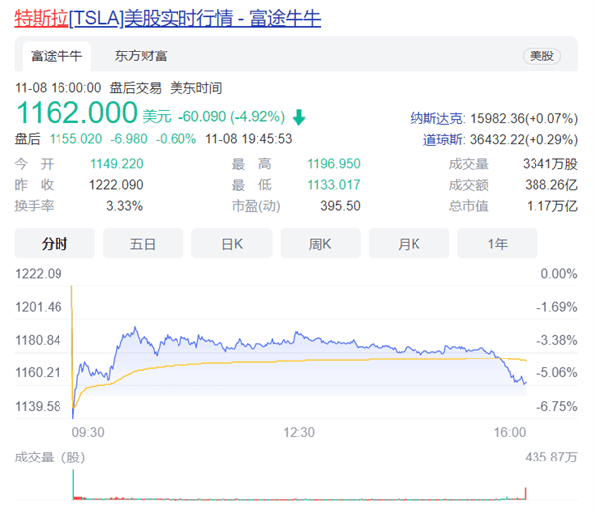Click the 成交量 value 3341万股
This screenshot has height=512, width=595.
click(550, 164)
